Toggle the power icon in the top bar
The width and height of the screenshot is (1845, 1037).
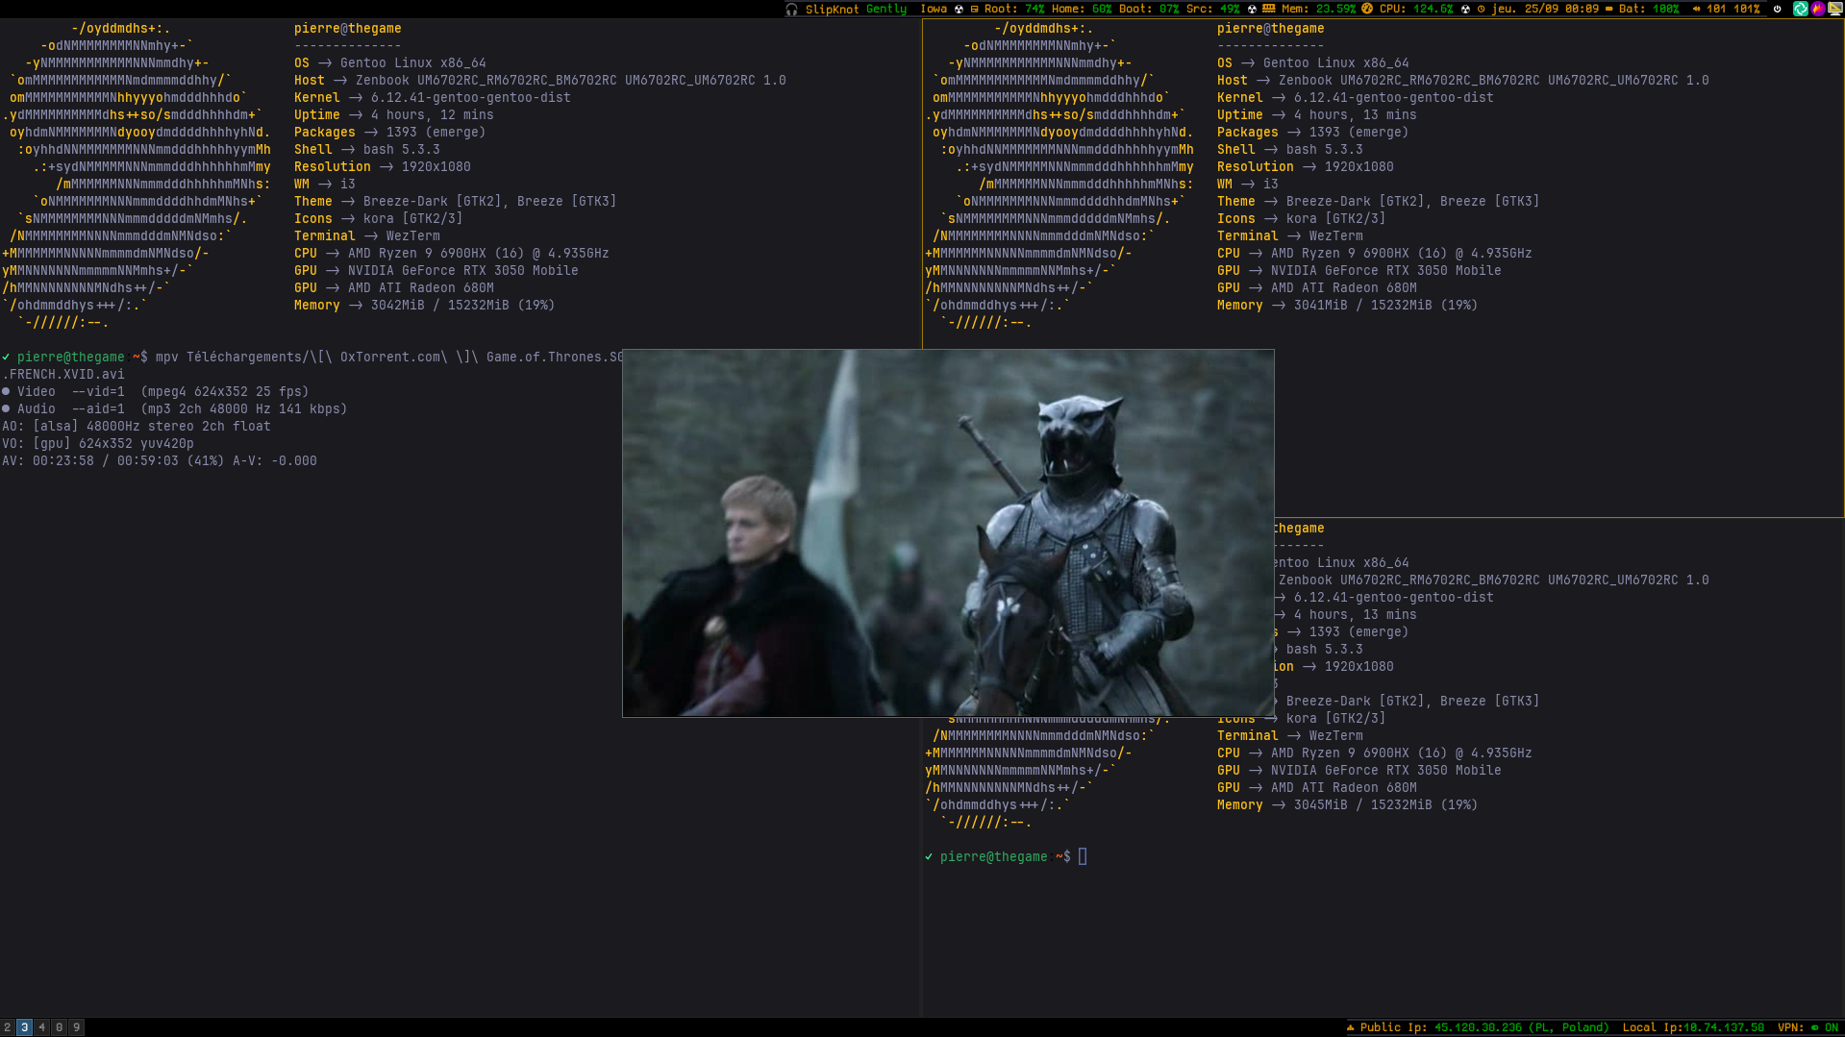pyautogui.click(x=1778, y=9)
